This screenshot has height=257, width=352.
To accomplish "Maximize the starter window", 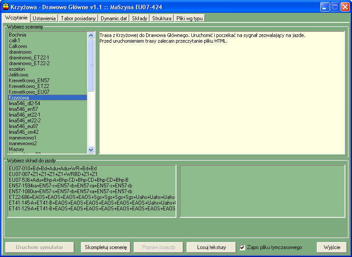I will pos(335,7).
